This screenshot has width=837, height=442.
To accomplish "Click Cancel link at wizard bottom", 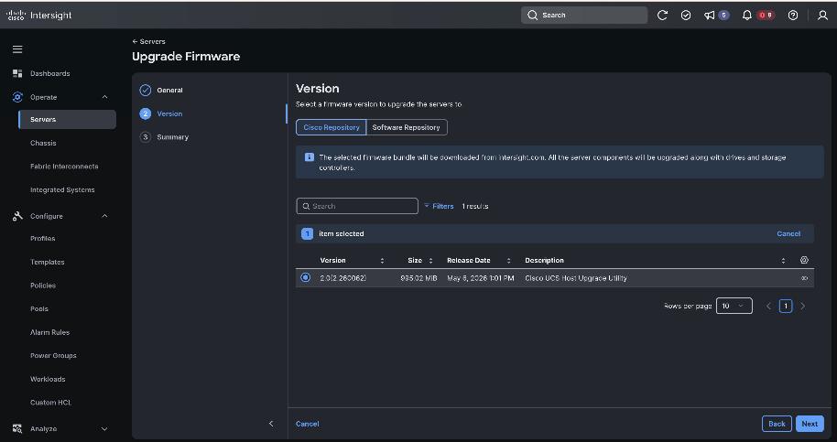I will coord(308,424).
